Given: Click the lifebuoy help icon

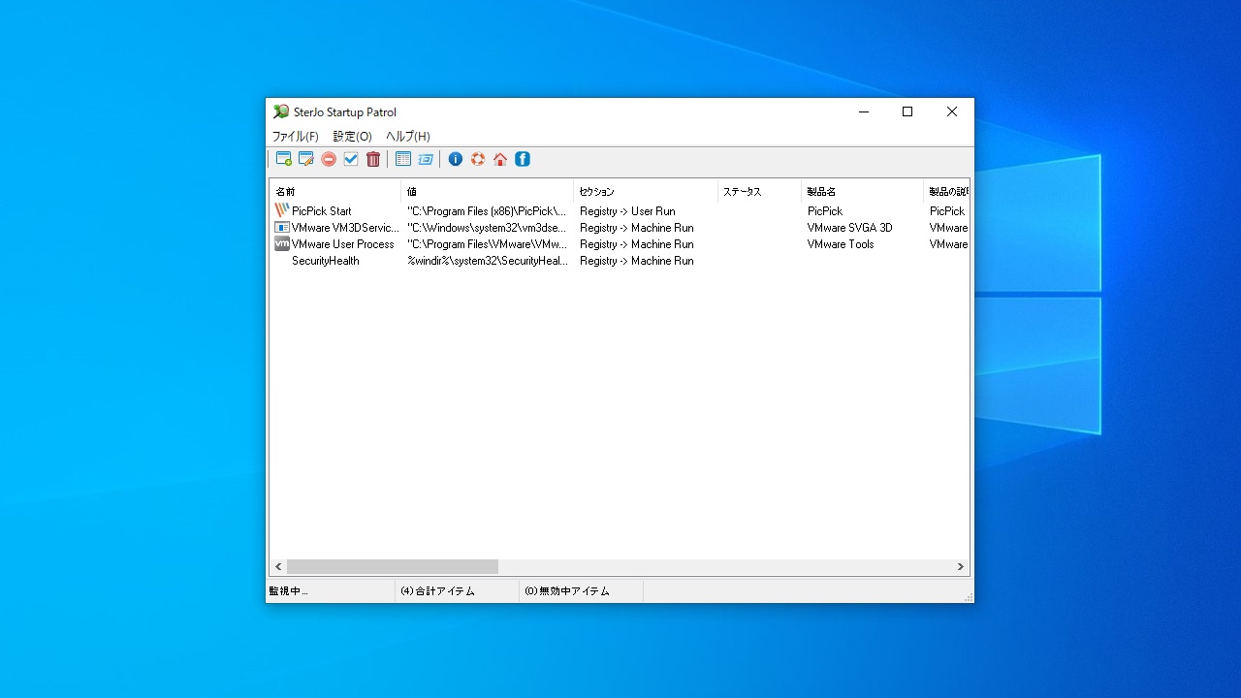Looking at the screenshot, I should (478, 159).
